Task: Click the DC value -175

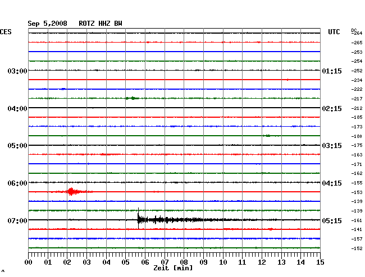Action: (x=357, y=145)
